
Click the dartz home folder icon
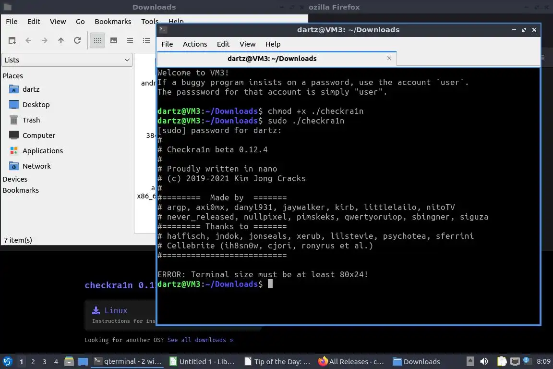14,89
